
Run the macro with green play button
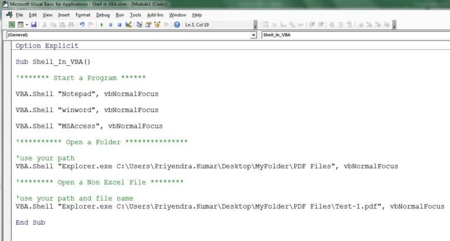(102, 25)
